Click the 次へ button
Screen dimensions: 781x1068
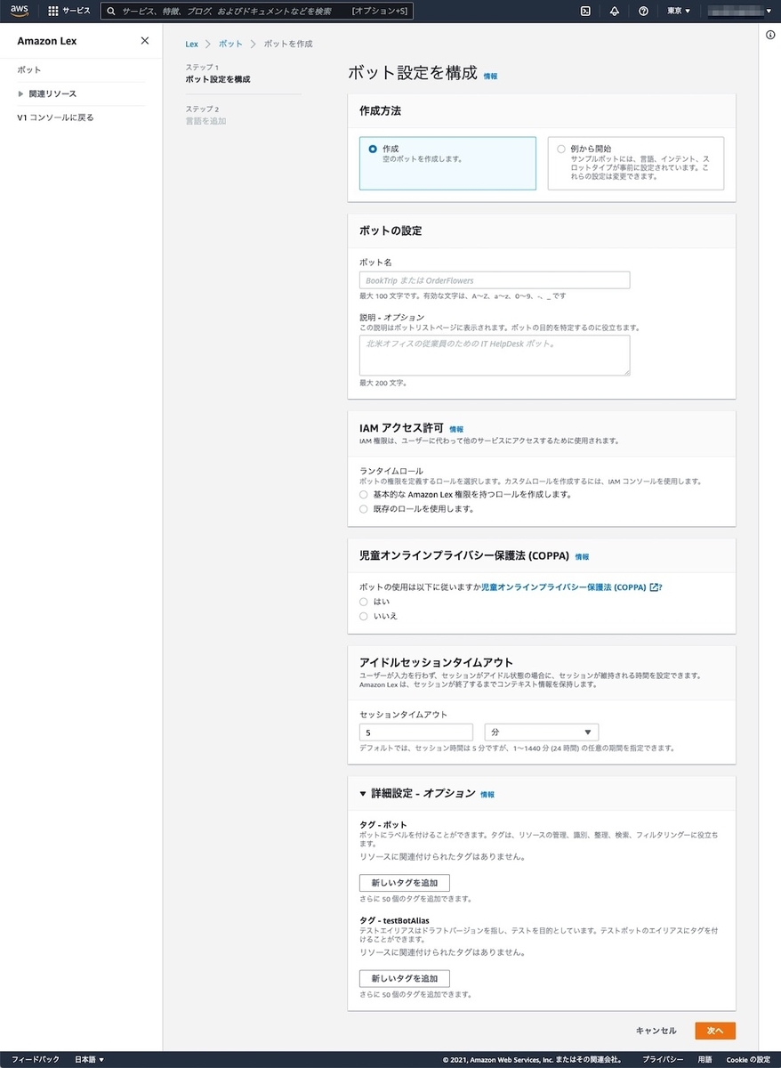715,1030
